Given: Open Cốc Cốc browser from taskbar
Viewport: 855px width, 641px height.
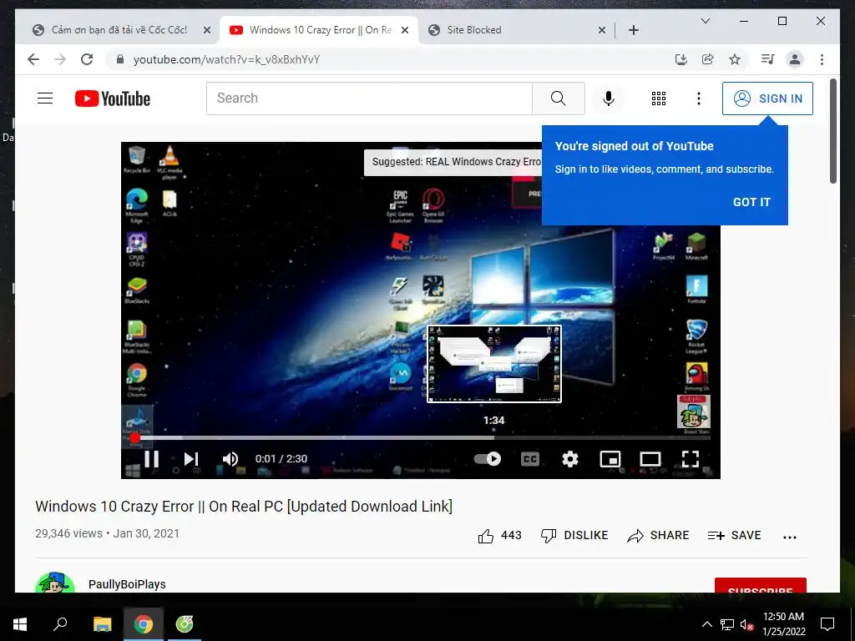Looking at the screenshot, I should coord(185,624).
